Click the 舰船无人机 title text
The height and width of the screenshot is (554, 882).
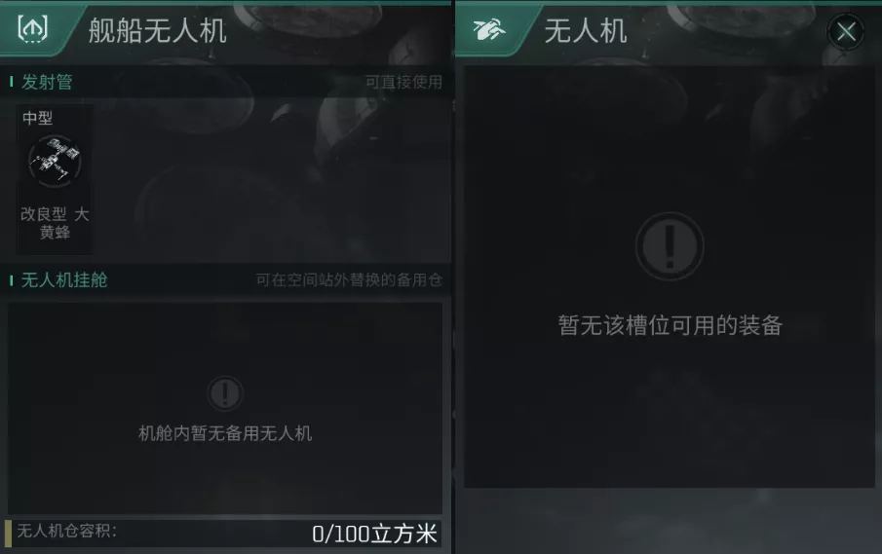point(158,30)
